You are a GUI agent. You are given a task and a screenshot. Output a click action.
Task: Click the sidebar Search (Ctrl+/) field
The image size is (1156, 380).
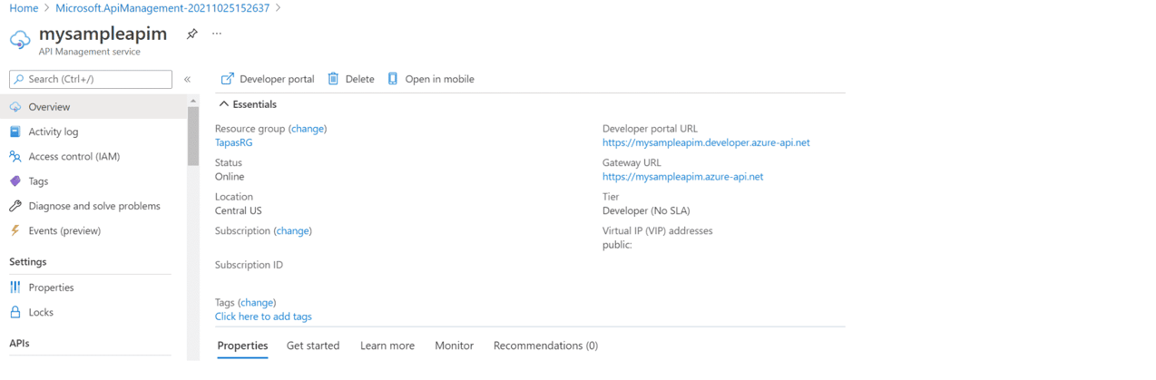click(91, 79)
